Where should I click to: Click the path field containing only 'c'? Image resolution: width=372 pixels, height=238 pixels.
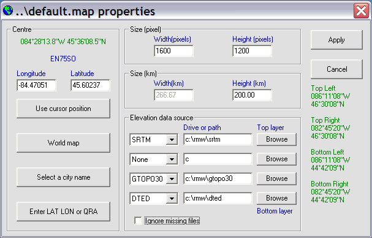pos(218,159)
